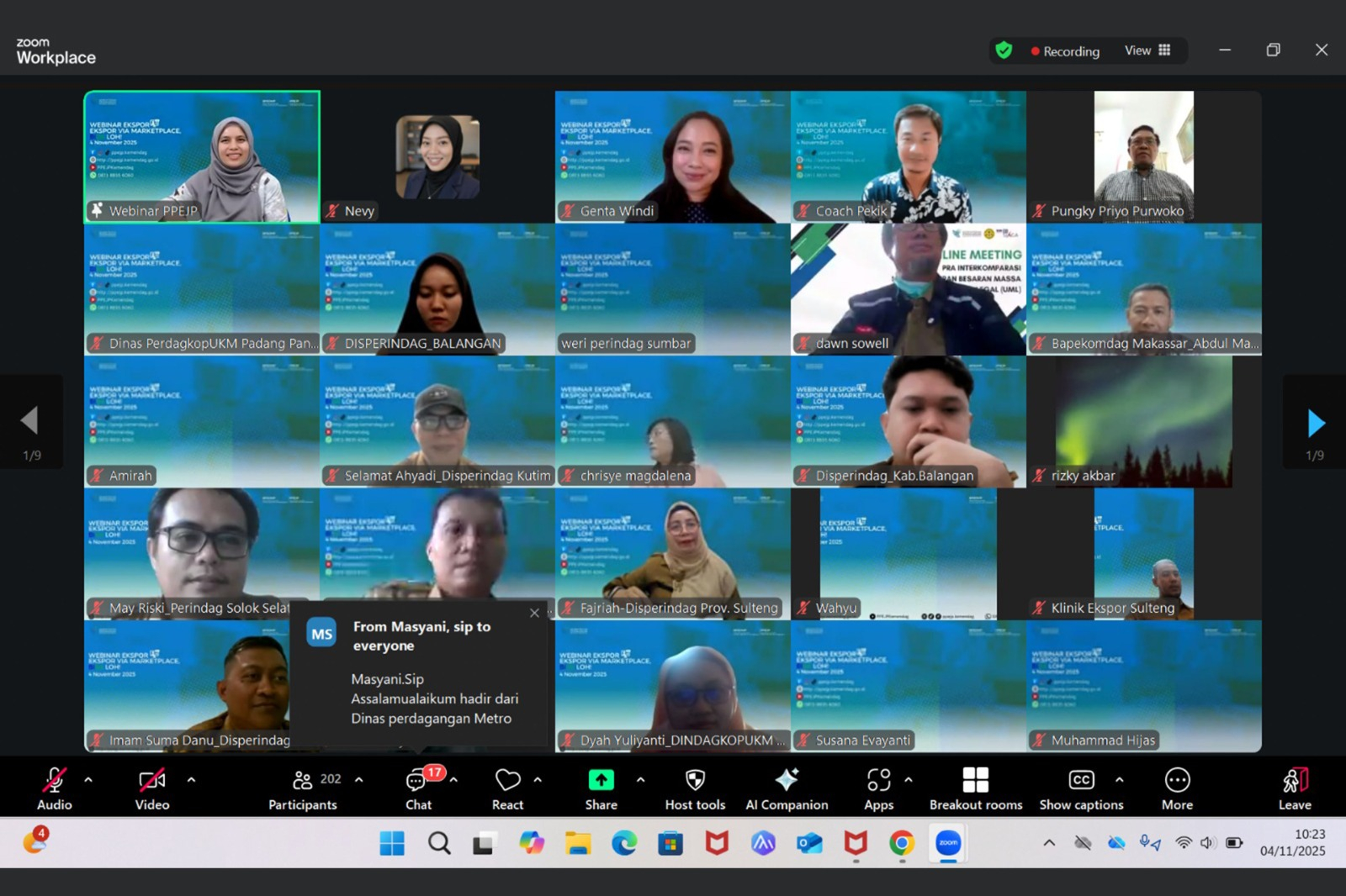Launch AI Companion

(787, 789)
